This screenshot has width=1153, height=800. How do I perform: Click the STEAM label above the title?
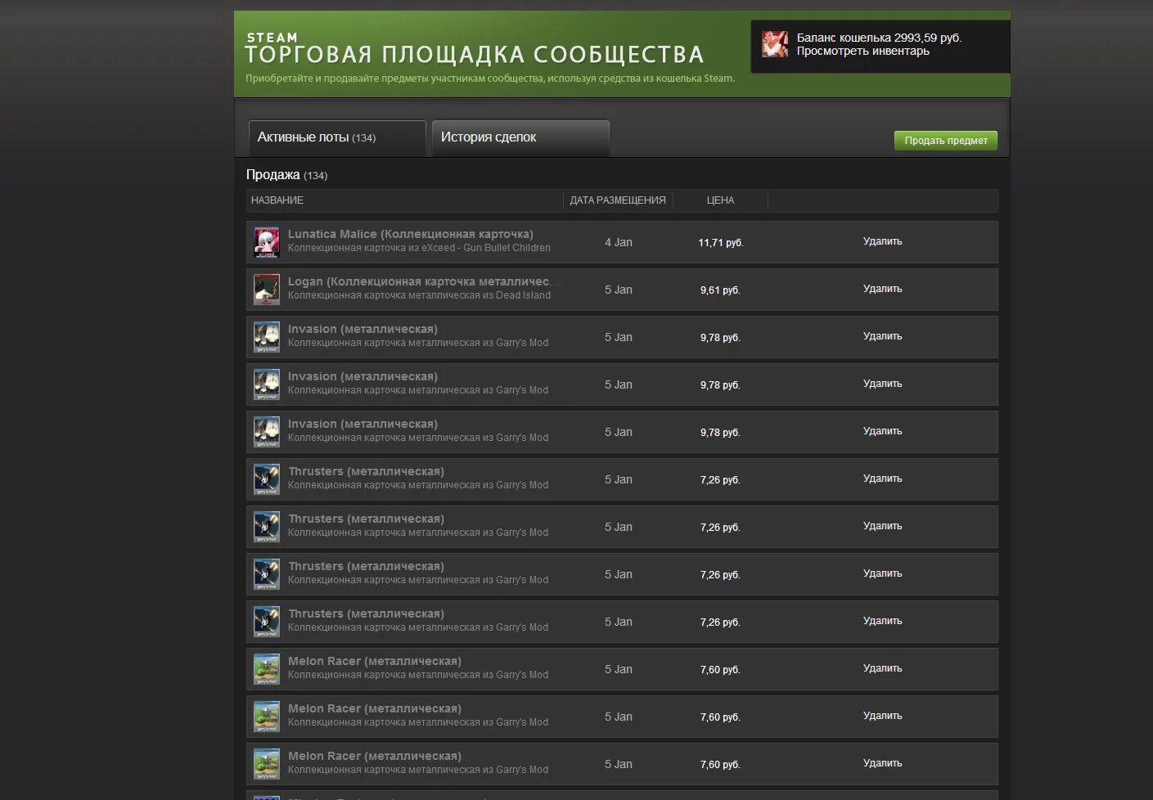pyautogui.click(x=272, y=38)
